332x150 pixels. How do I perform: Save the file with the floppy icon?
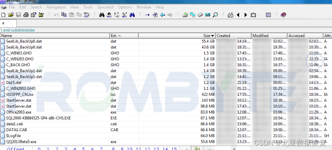[x=18, y=15]
